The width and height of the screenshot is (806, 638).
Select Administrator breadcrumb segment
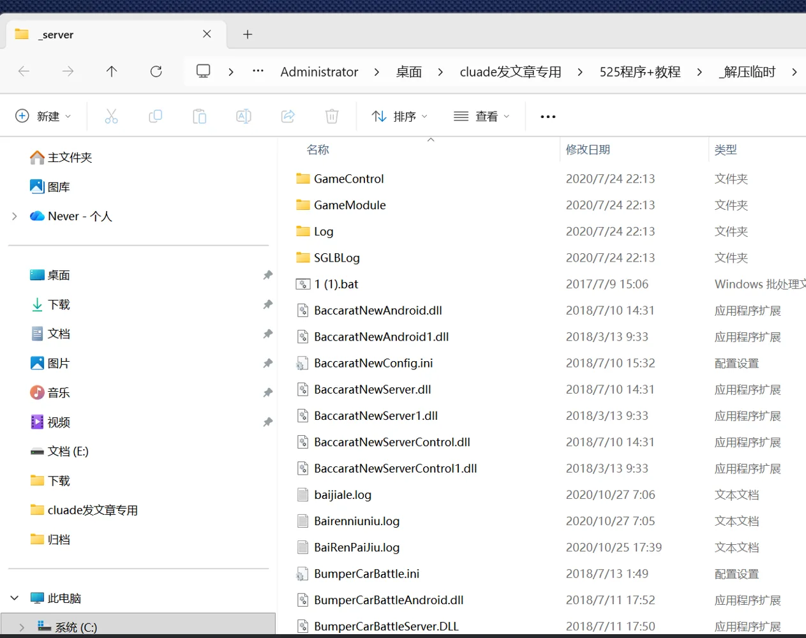(319, 72)
